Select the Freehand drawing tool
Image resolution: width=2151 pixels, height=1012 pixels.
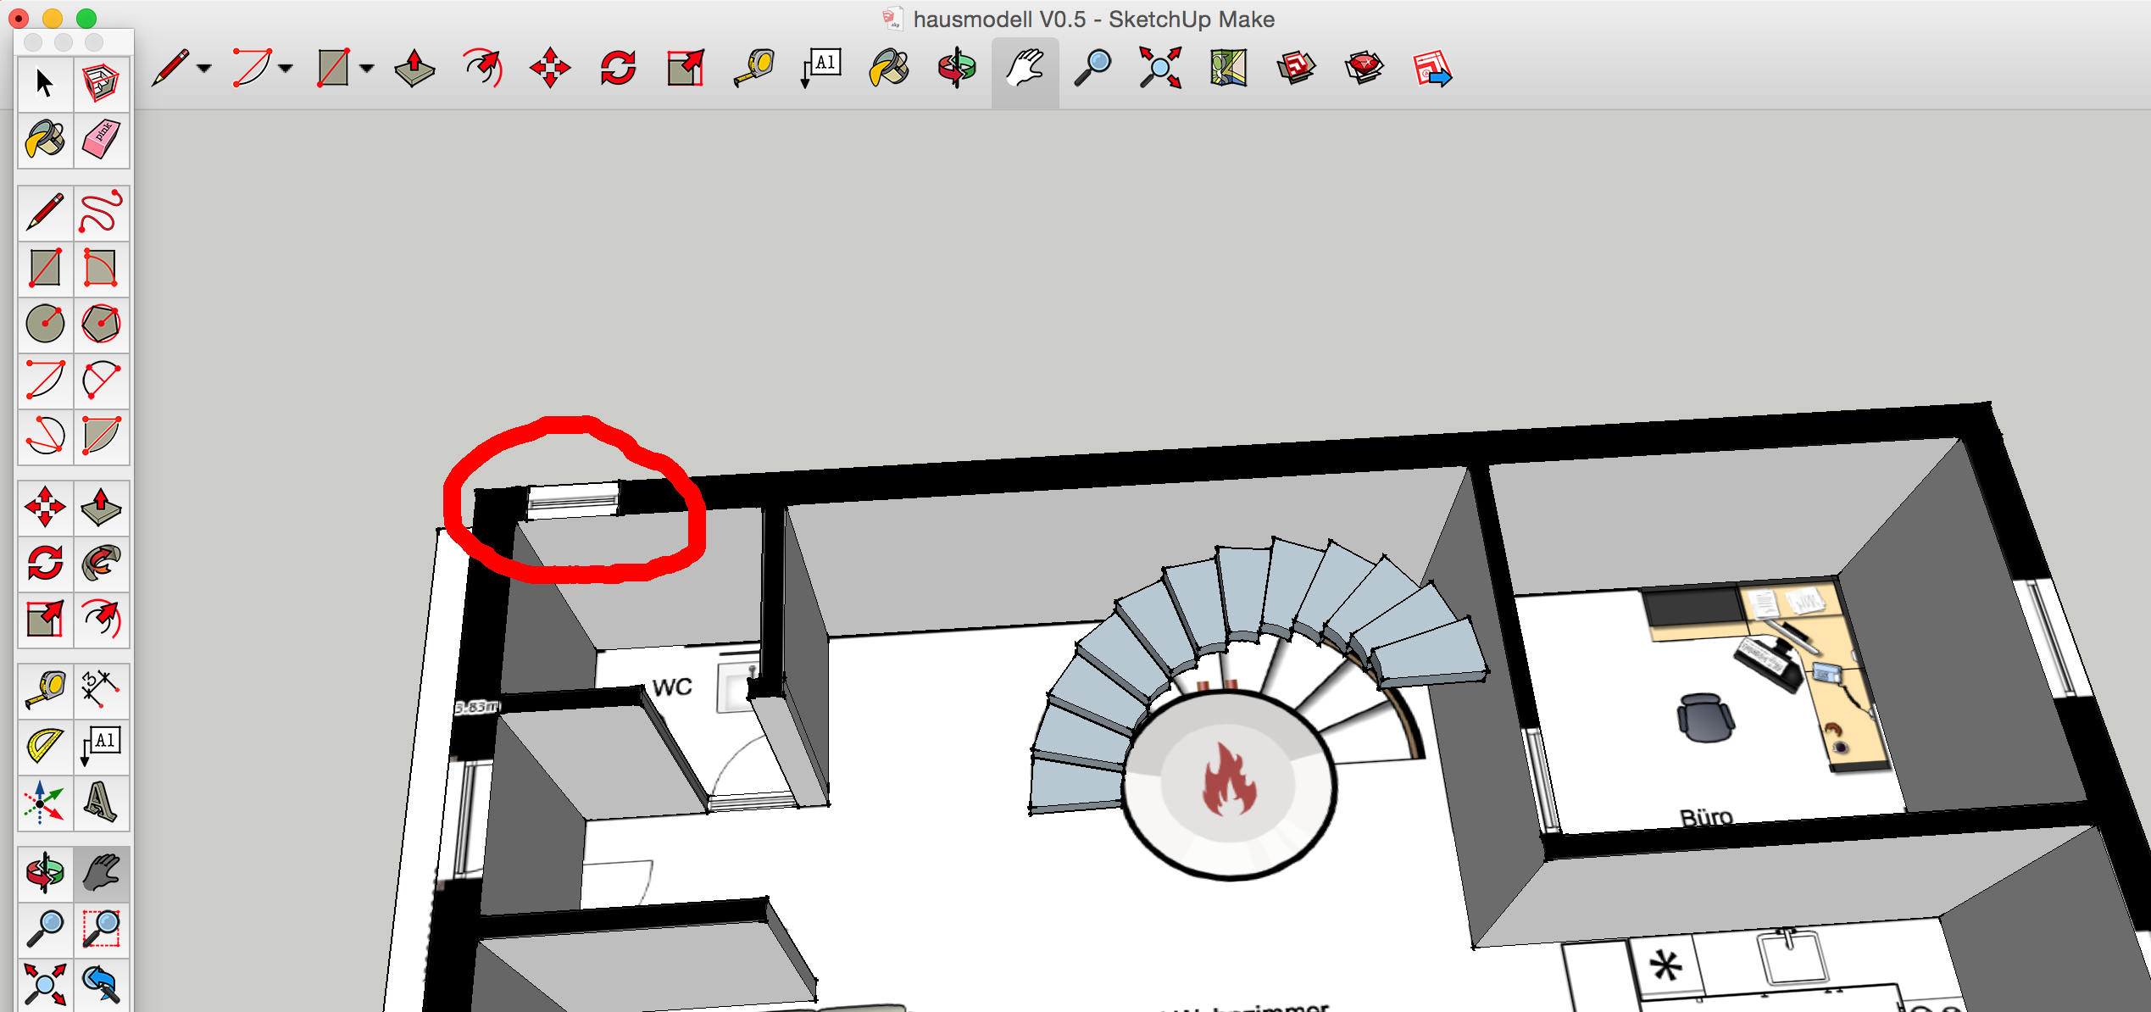click(101, 212)
